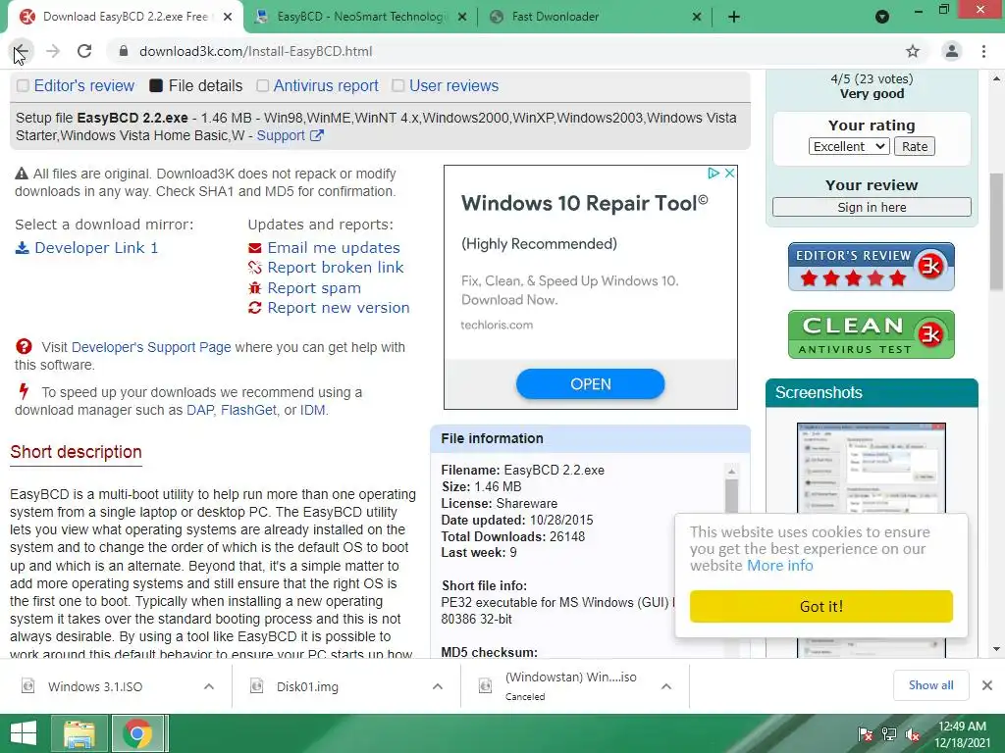Click Report new version link
1005x753 pixels.
339,308
